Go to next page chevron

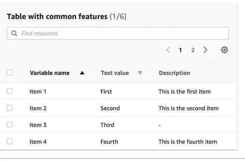pos(205,50)
